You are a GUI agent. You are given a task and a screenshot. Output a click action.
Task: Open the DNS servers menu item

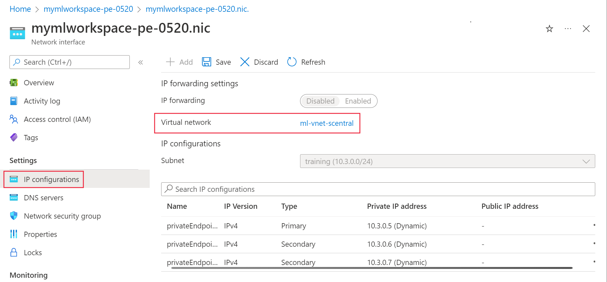[43, 198]
